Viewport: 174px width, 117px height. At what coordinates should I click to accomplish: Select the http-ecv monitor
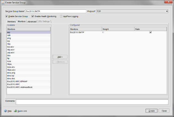[x=29, y=50]
